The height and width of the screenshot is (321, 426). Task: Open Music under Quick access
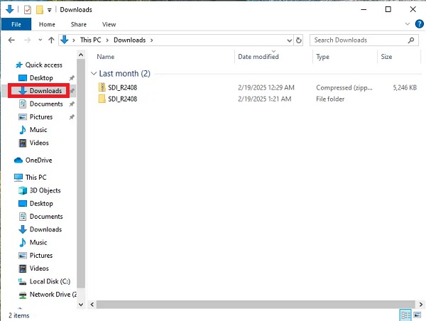point(38,130)
